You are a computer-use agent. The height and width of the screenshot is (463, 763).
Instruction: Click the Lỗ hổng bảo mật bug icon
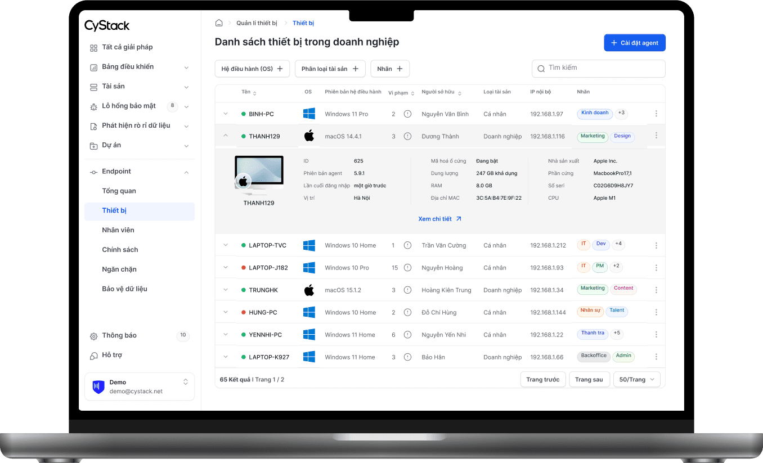[x=93, y=106]
